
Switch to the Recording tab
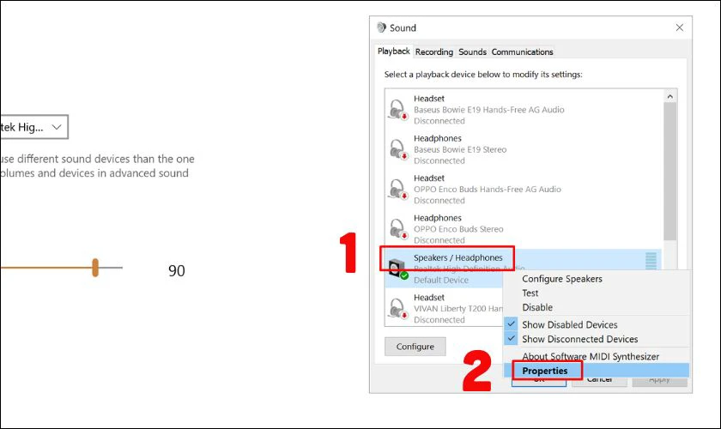click(434, 52)
